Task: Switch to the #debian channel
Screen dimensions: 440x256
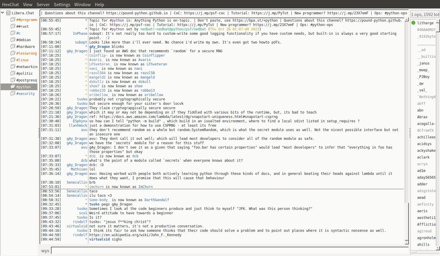Action: [23, 40]
